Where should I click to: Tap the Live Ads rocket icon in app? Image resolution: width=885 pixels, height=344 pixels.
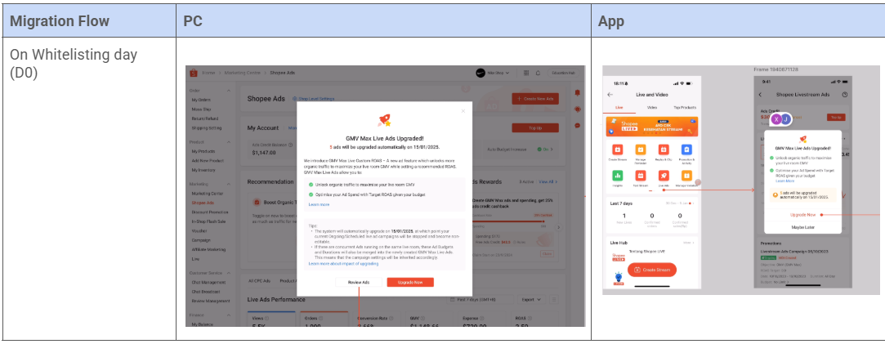(664, 176)
